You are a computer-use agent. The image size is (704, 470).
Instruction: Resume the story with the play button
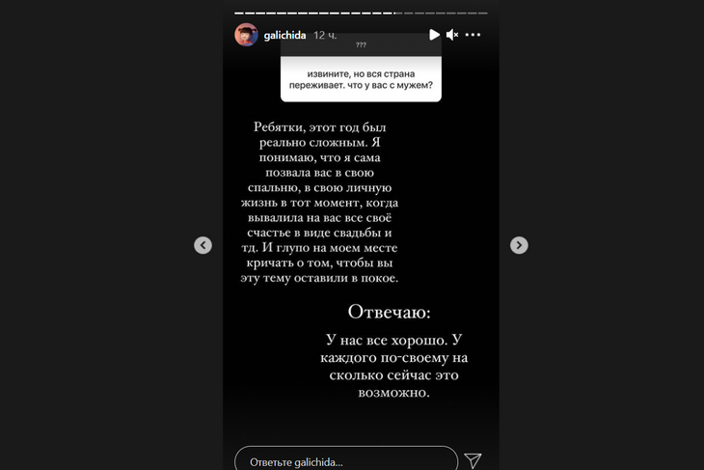click(434, 35)
